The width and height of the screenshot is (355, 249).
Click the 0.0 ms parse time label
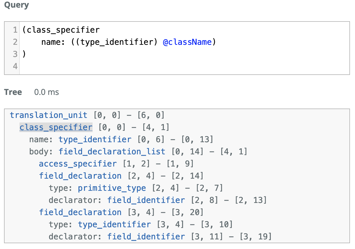47,92
